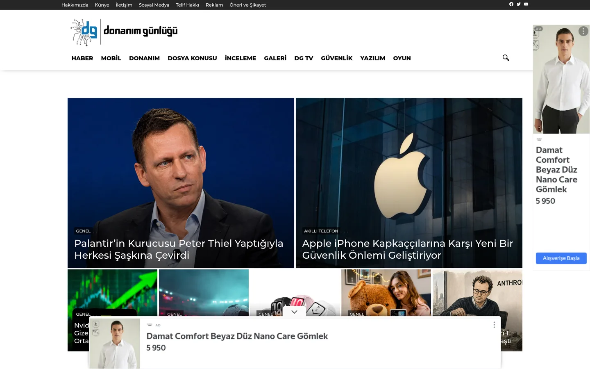Open DG TV from the navigation bar
590x369 pixels.
[x=304, y=58]
